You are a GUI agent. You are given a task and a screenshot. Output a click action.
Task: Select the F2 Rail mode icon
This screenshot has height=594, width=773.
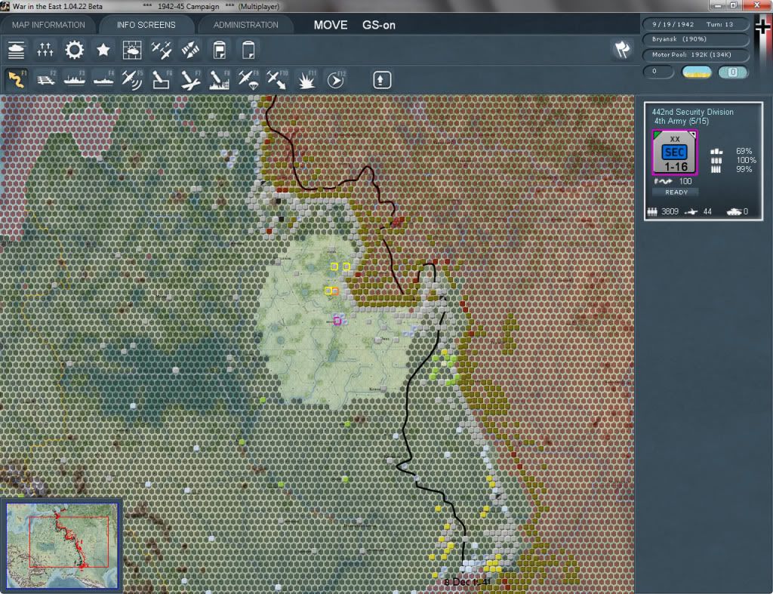(46, 79)
